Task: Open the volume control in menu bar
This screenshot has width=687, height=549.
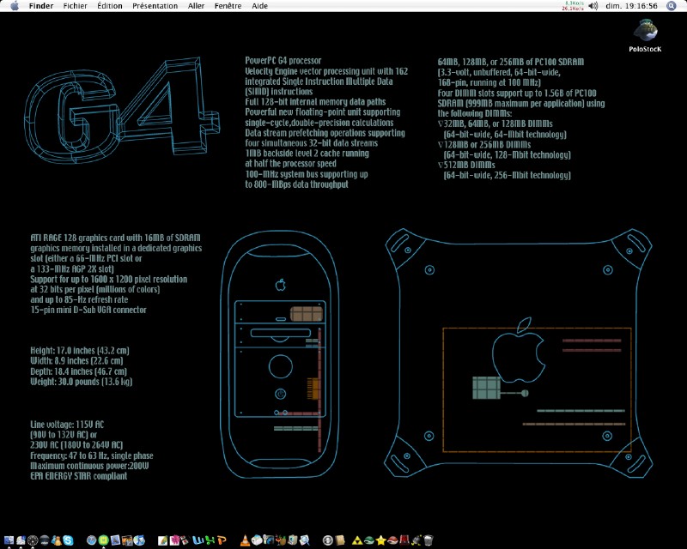Action: pyautogui.click(x=593, y=6)
